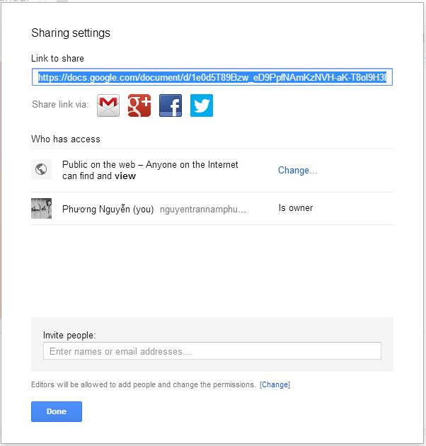Screen dimensions: 426x446
Task: Click the 'Public on the web' access description
Action: (150, 170)
